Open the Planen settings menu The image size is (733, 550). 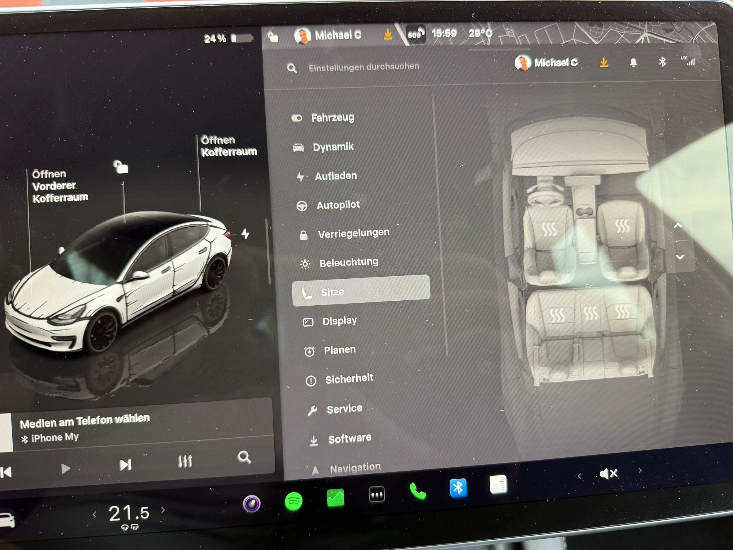(x=330, y=350)
